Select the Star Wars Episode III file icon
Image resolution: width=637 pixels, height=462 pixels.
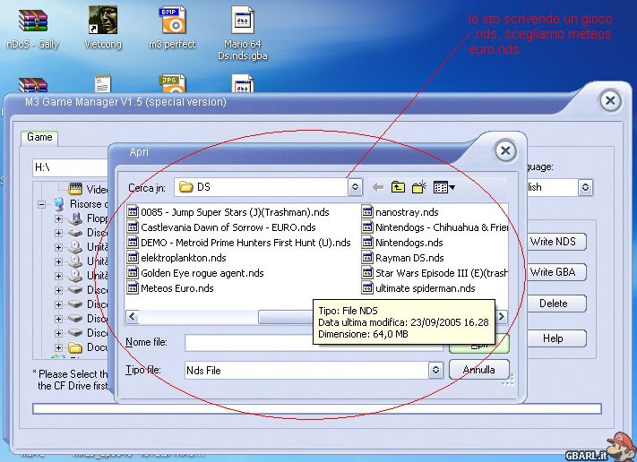tap(367, 273)
